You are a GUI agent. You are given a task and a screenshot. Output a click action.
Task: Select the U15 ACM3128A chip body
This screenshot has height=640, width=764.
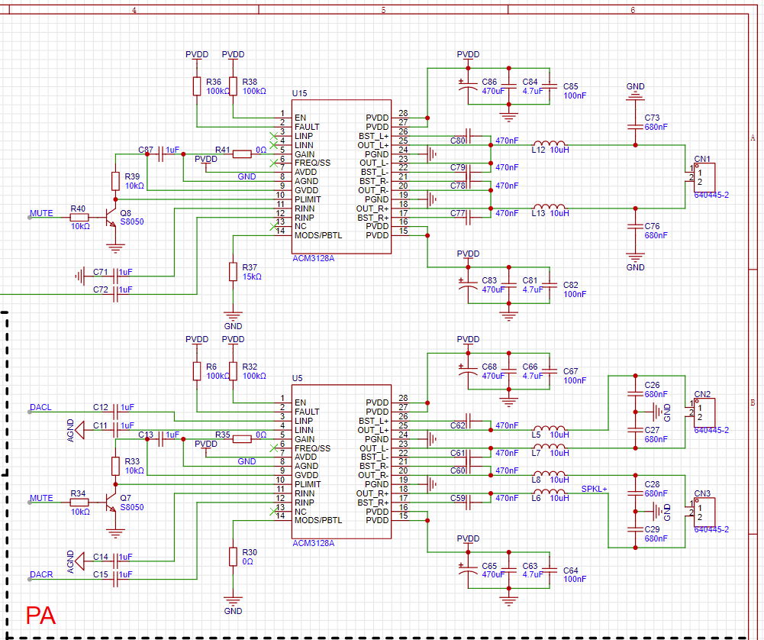[342, 176]
